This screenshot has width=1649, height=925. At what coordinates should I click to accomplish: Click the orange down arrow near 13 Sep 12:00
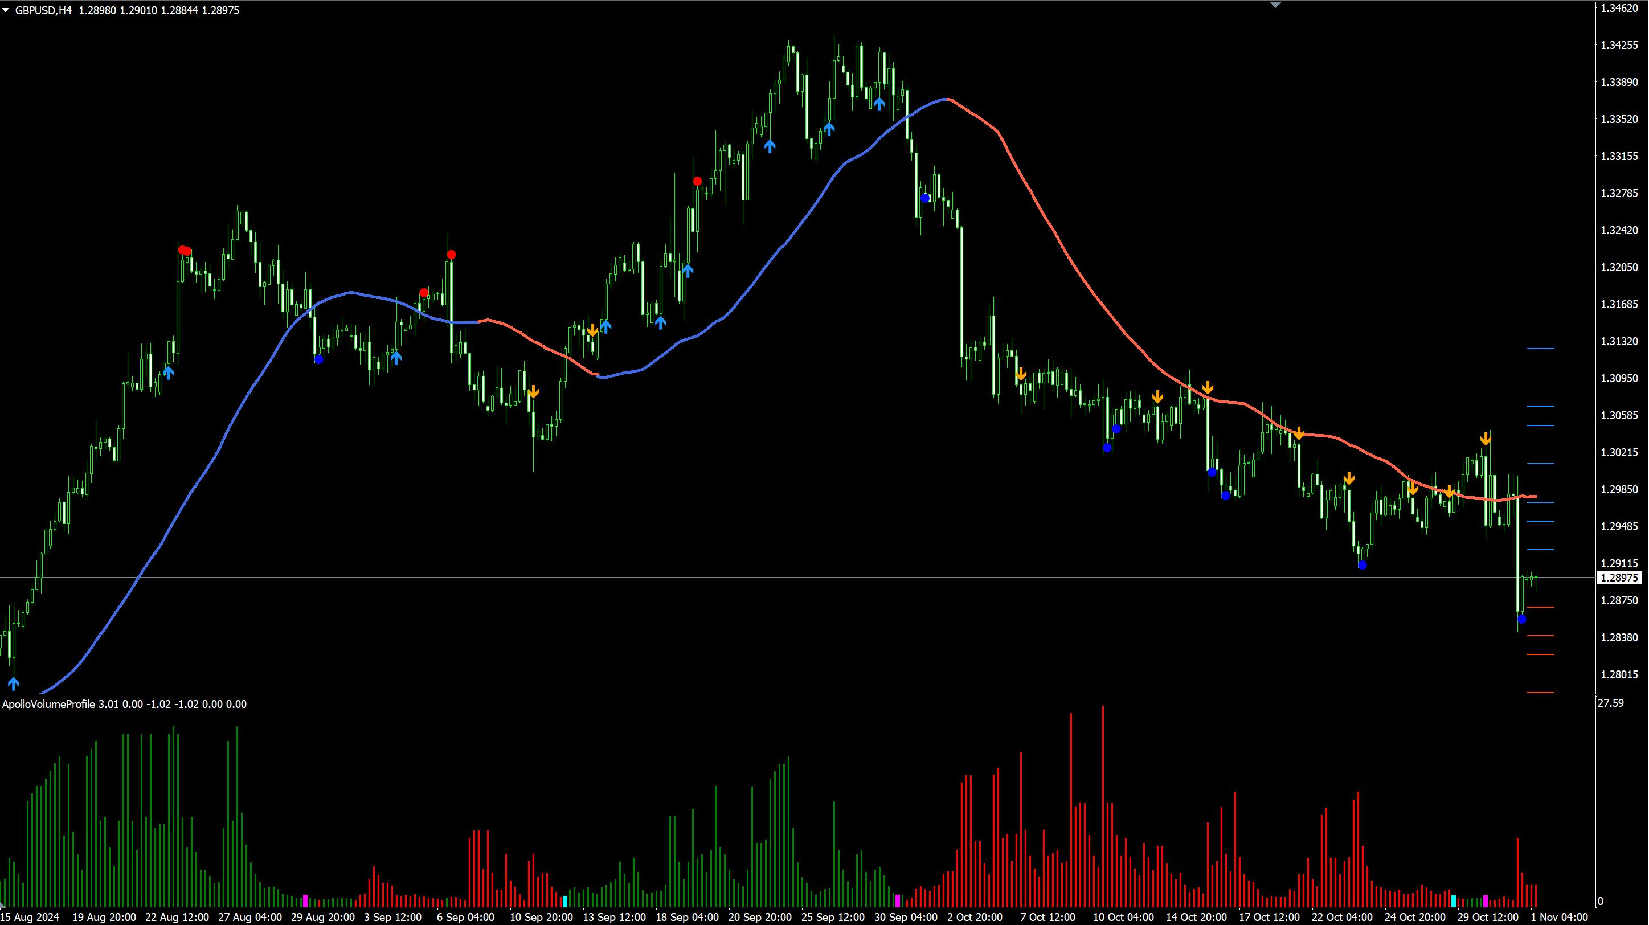tap(593, 330)
